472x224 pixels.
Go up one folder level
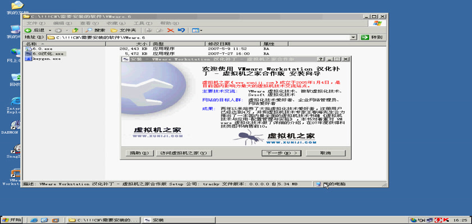75,30
